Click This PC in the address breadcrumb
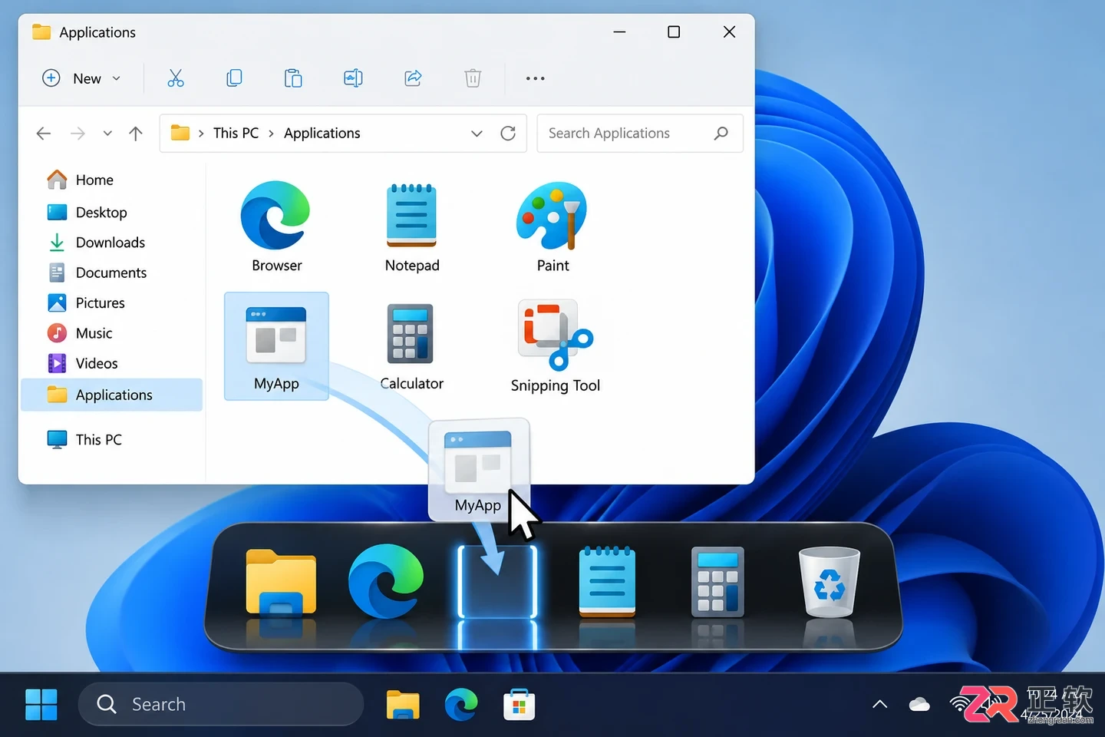The width and height of the screenshot is (1105, 737). (236, 133)
